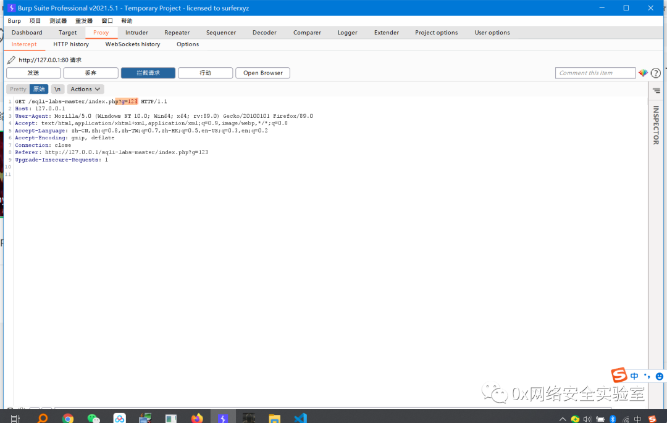This screenshot has width=667, height=423.
Task: Open the 测试器 (Intruder) menu
Action: [58, 21]
